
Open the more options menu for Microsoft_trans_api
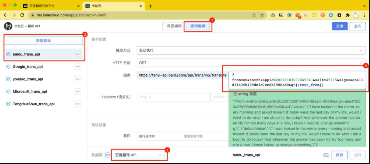point(77,91)
